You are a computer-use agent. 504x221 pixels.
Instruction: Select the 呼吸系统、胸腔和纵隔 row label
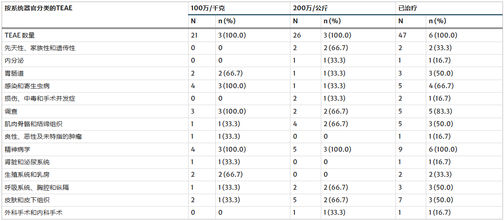(37, 187)
